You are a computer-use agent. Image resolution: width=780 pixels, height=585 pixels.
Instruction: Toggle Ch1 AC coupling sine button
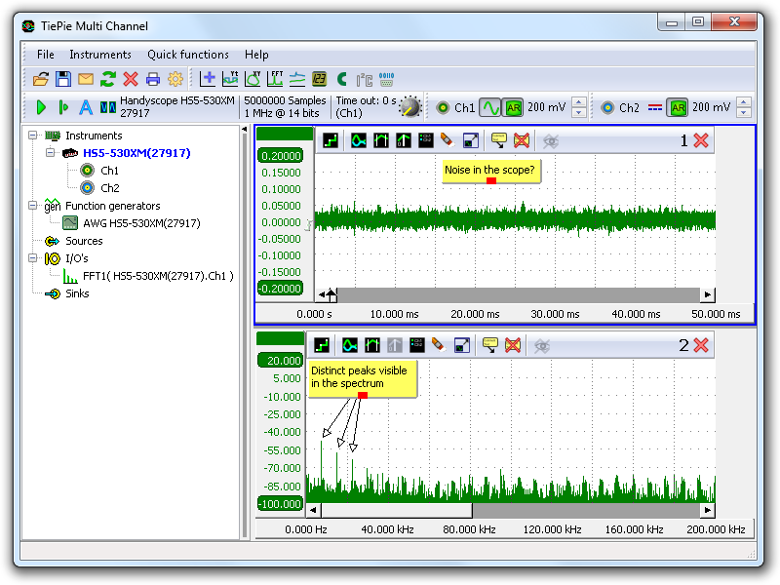(490, 107)
